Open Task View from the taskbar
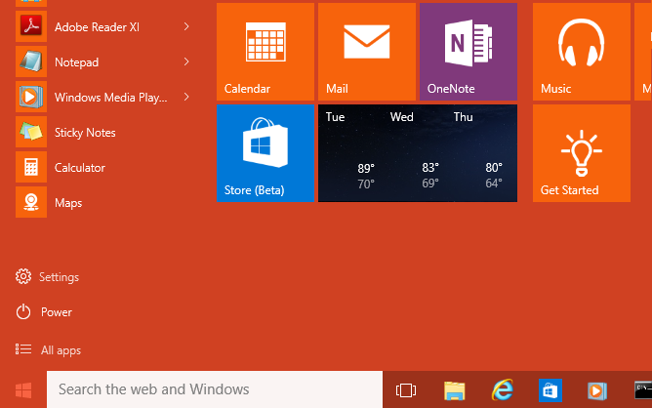Viewport: 652px width, 408px height. point(406,390)
